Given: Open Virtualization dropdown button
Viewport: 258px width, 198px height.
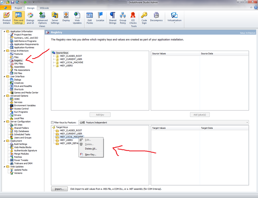Looking at the screenshot, I should 174,17.
